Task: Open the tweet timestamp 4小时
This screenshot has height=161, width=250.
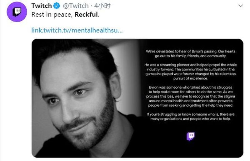Action: click(x=102, y=6)
